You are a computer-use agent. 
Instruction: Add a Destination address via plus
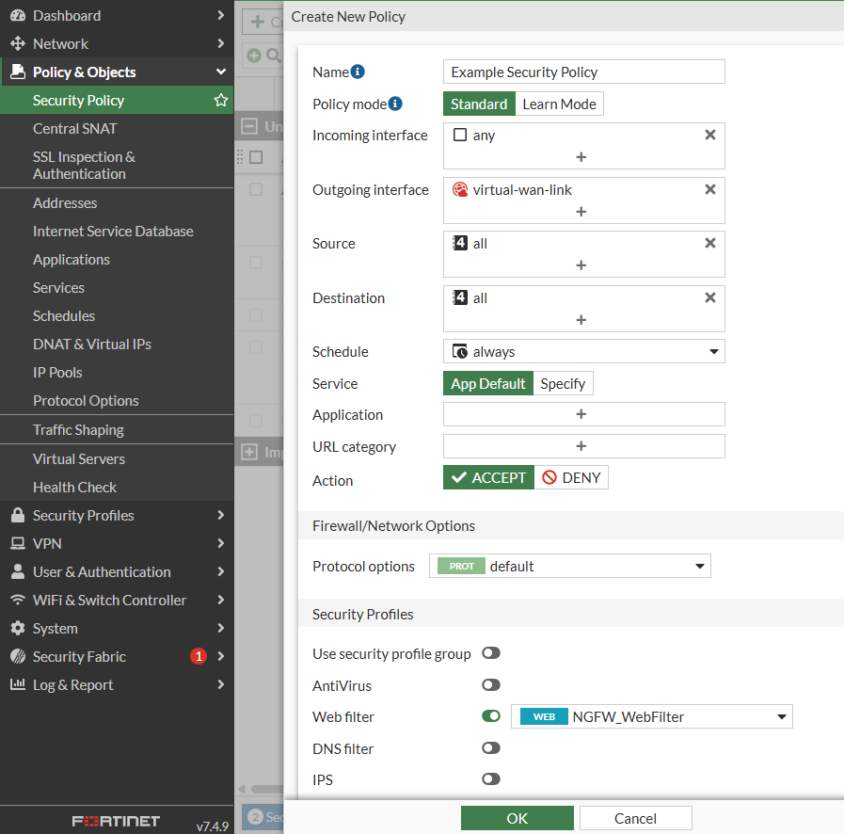pyautogui.click(x=581, y=320)
